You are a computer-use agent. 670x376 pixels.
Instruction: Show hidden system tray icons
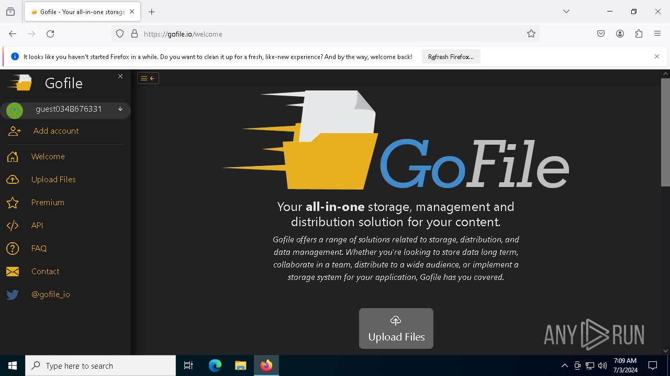point(564,366)
